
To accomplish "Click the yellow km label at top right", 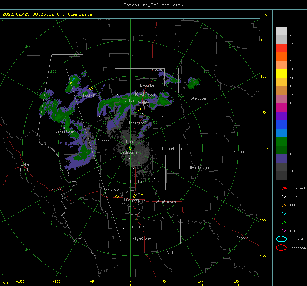I will 267,14.
